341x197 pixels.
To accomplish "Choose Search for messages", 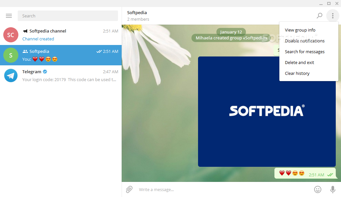I will 309,52.
